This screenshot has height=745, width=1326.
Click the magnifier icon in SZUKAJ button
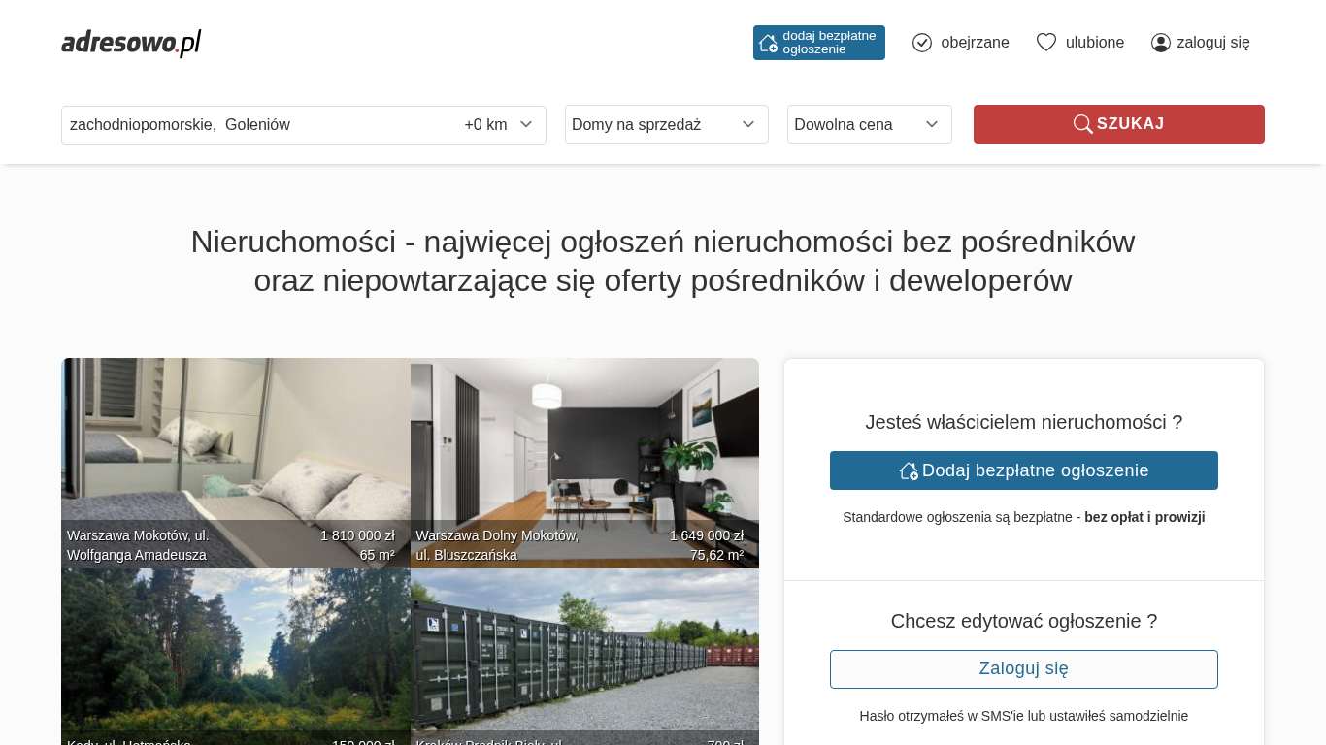(1082, 124)
